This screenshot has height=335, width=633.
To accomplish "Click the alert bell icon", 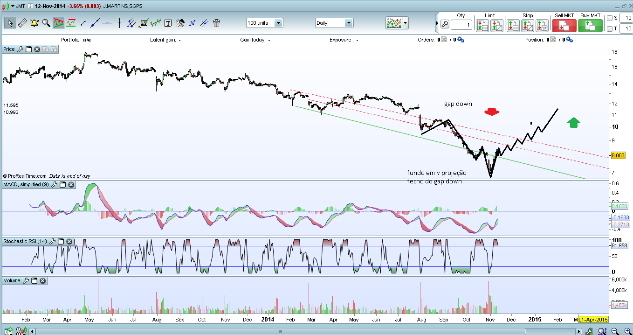I will pos(34,23).
